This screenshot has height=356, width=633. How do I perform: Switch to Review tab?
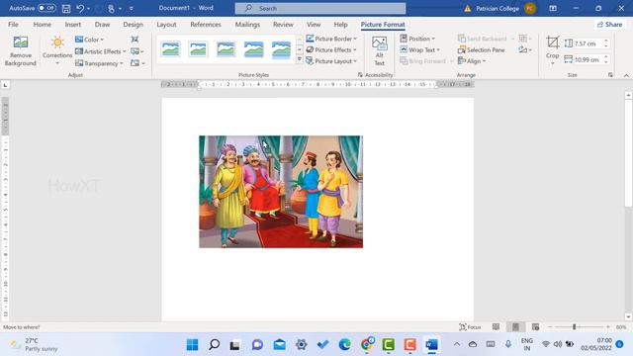(x=283, y=24)
